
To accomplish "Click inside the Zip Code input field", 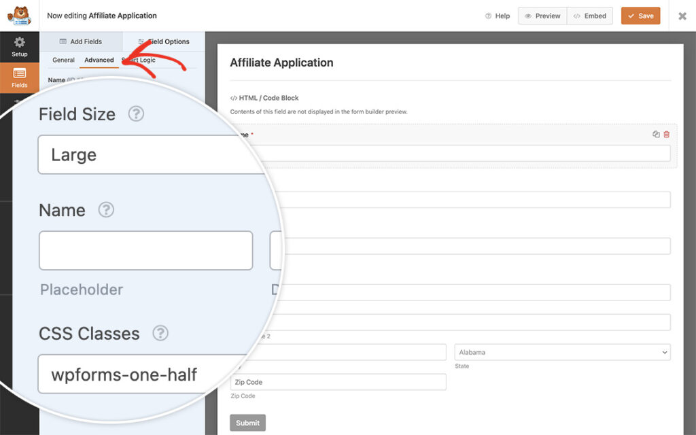I will [338, 382].
